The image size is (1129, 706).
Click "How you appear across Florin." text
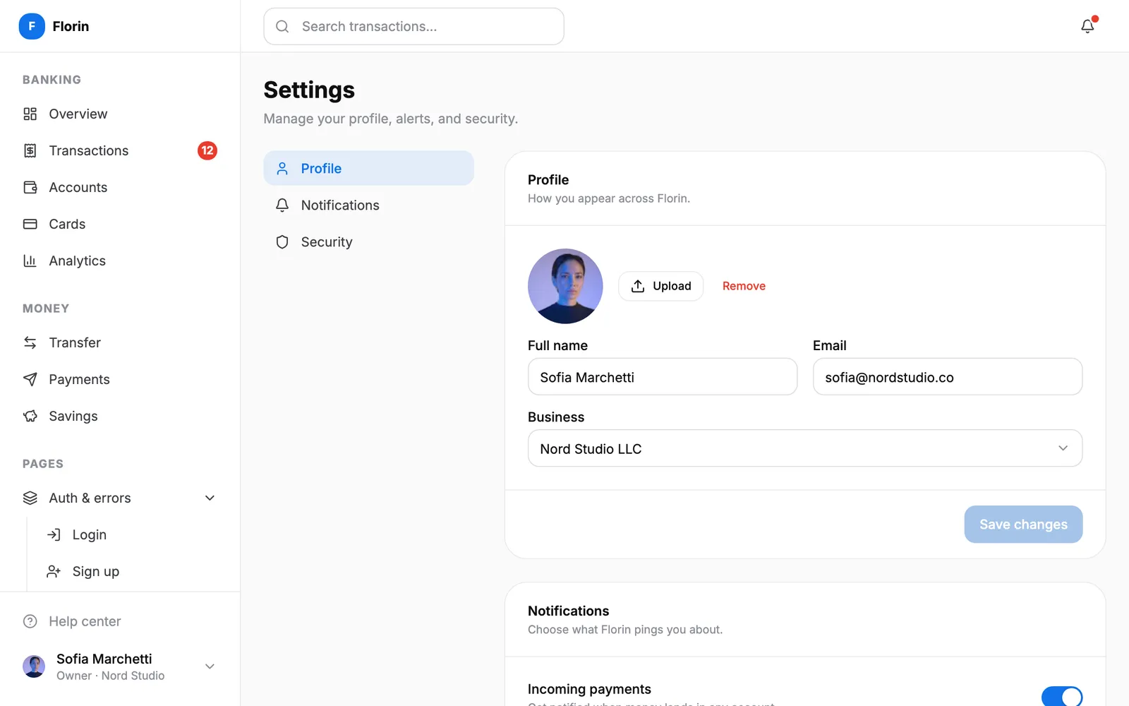click(609, 198)
